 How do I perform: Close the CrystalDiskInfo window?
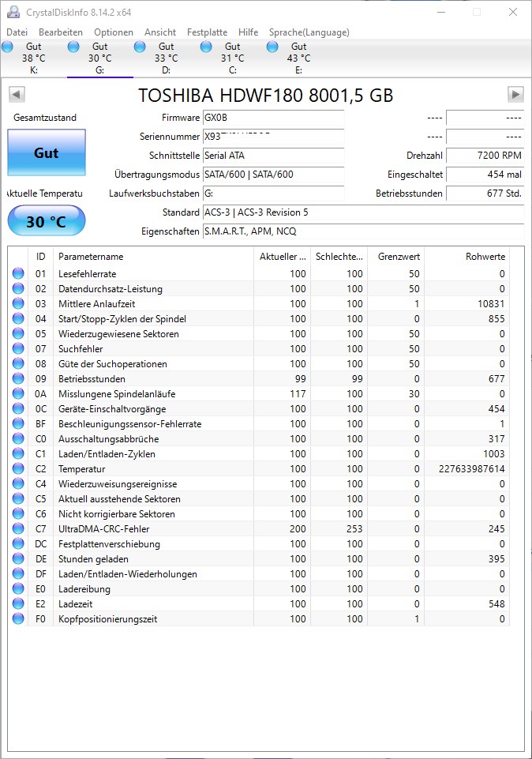click(x=513, y=12)
